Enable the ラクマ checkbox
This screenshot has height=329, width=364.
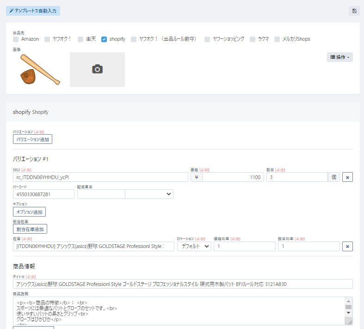pos(253,39)
